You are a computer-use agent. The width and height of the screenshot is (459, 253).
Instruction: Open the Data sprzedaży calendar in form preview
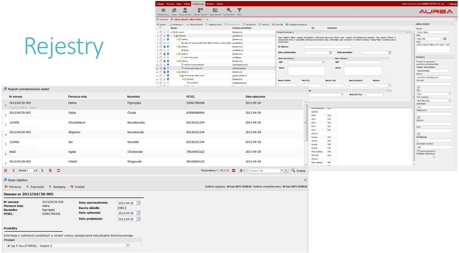(x=390, y=52)
